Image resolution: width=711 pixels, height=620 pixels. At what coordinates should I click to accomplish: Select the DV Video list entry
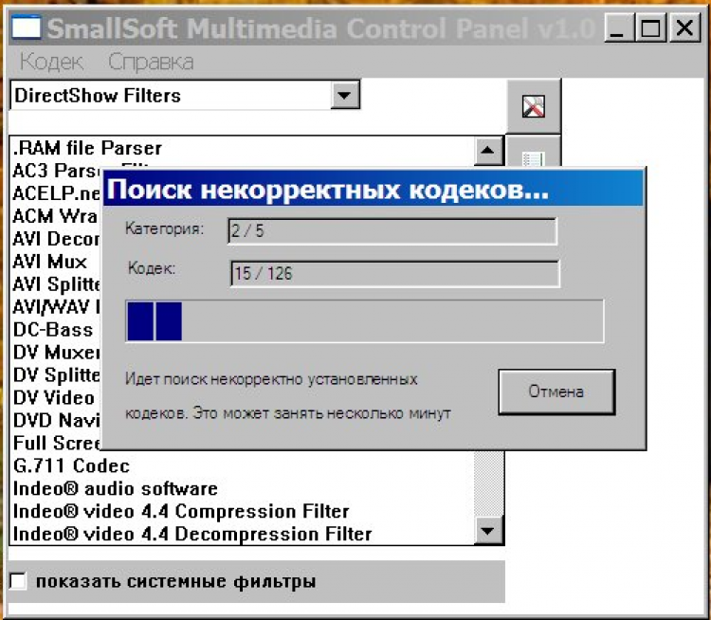coord(54,398)
